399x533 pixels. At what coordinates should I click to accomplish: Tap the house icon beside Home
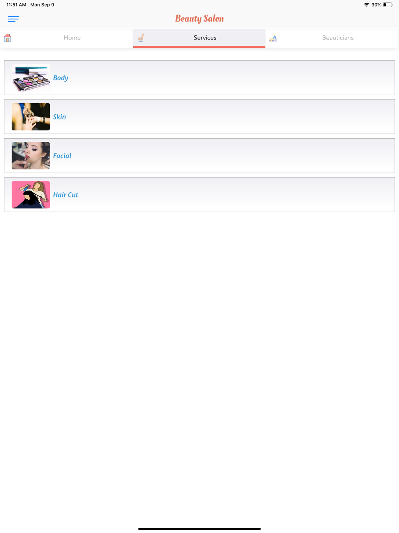(x=8, y=38)
